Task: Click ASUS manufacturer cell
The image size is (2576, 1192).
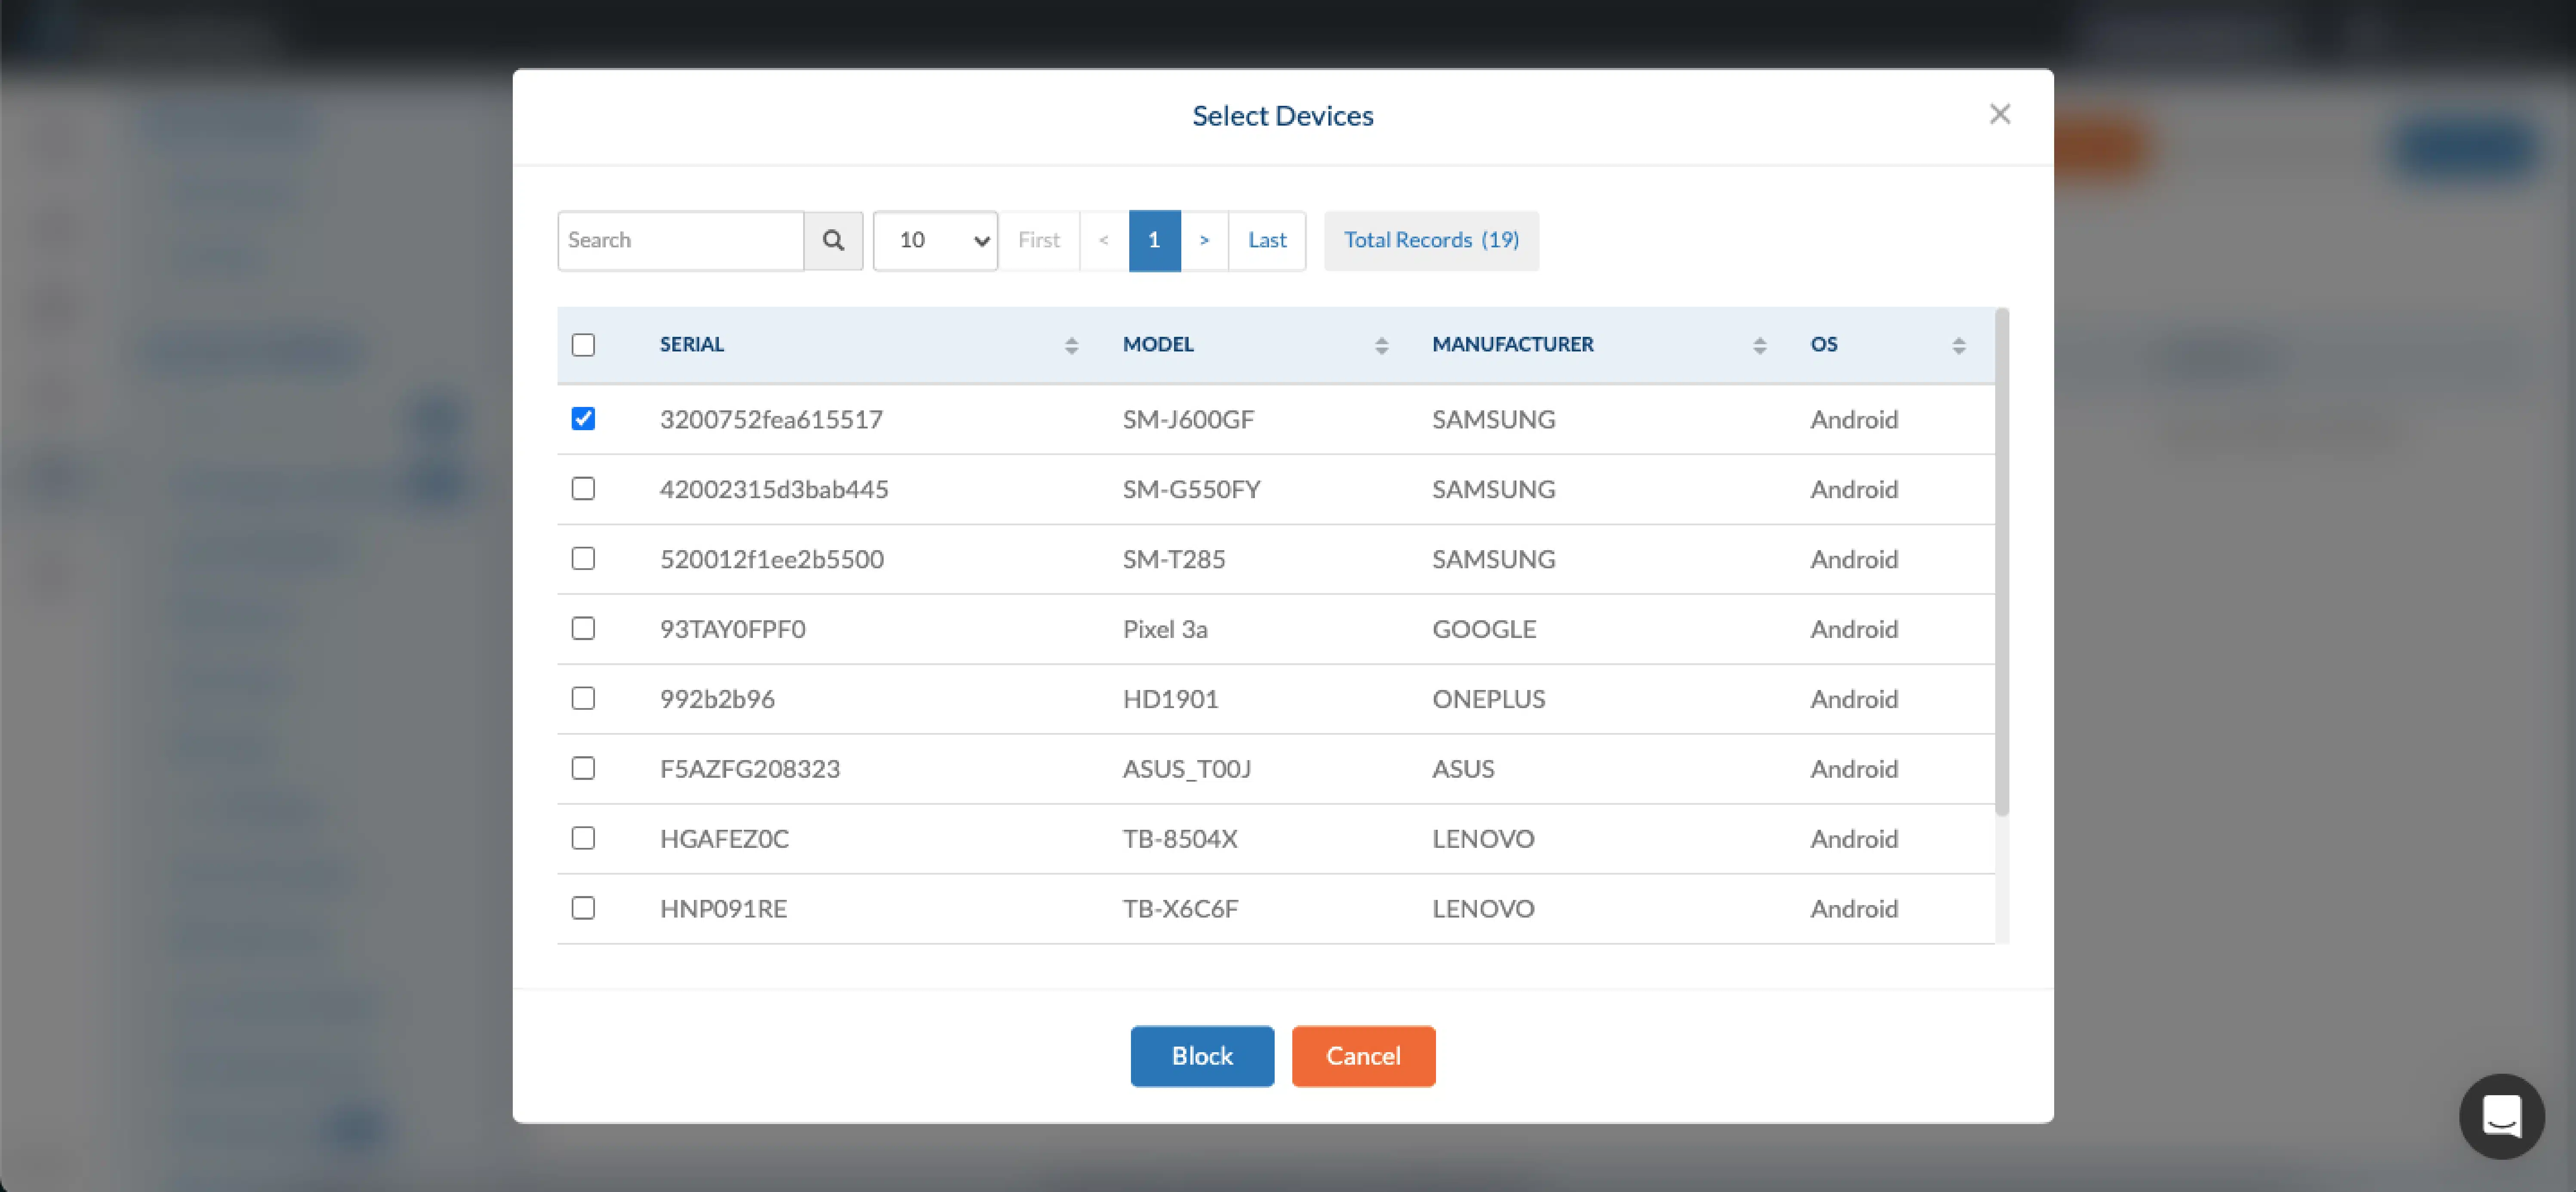Action: click(1463, 769)
